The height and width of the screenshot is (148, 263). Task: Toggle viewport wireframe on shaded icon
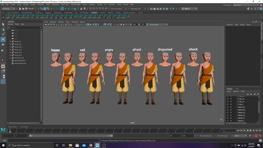pyautogui.click(x=93, y=25)
